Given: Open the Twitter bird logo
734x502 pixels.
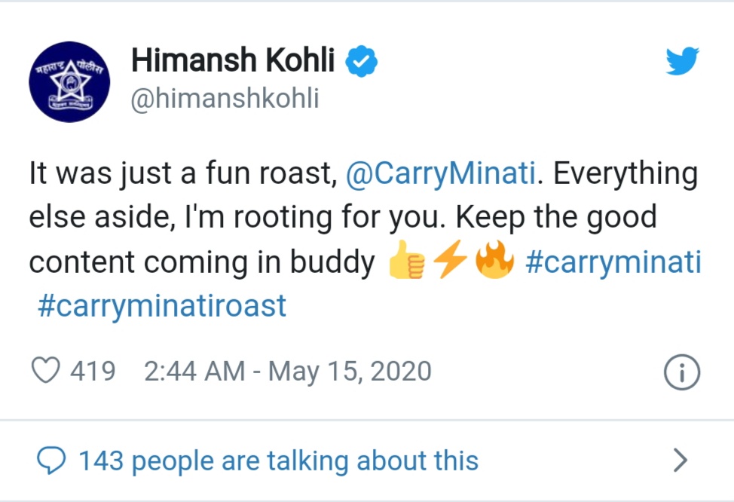Looking at the screenshot, I should [x=683, y=61].
